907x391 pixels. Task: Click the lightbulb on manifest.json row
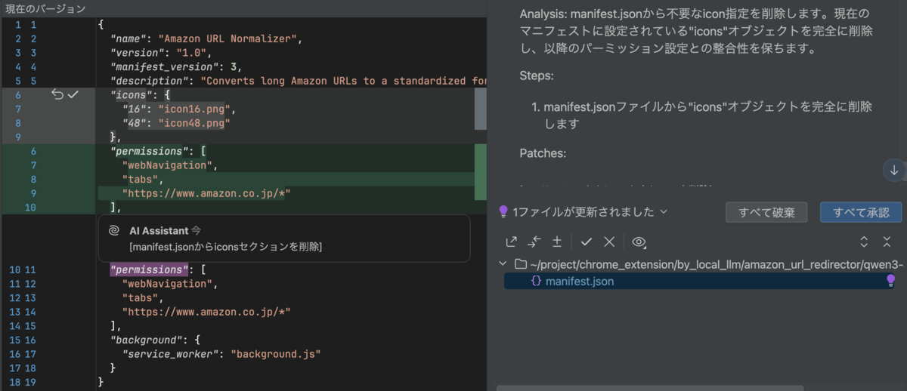point(890,281)
